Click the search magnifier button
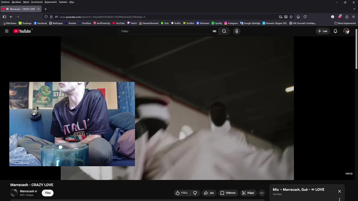 (224, 31)
